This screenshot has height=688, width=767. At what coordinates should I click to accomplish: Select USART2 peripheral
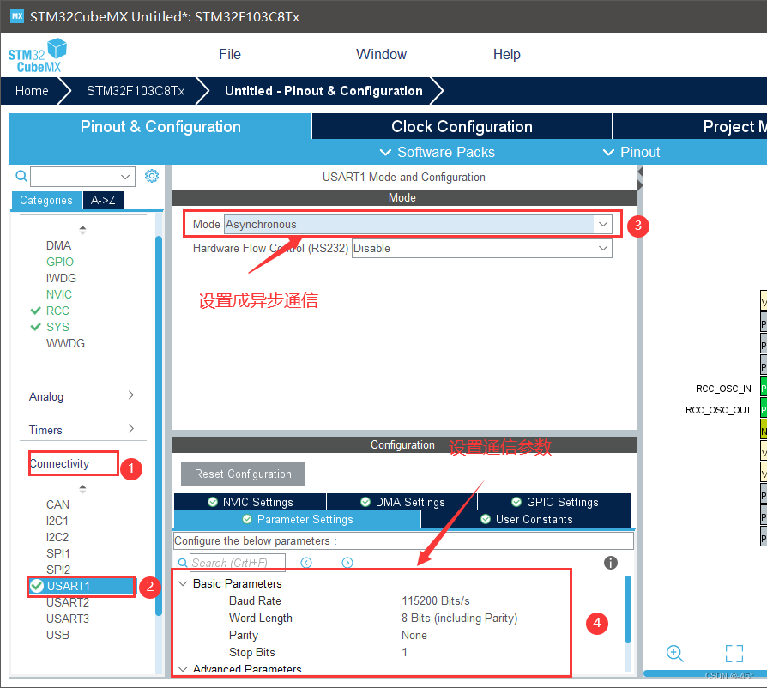(68, 602)
